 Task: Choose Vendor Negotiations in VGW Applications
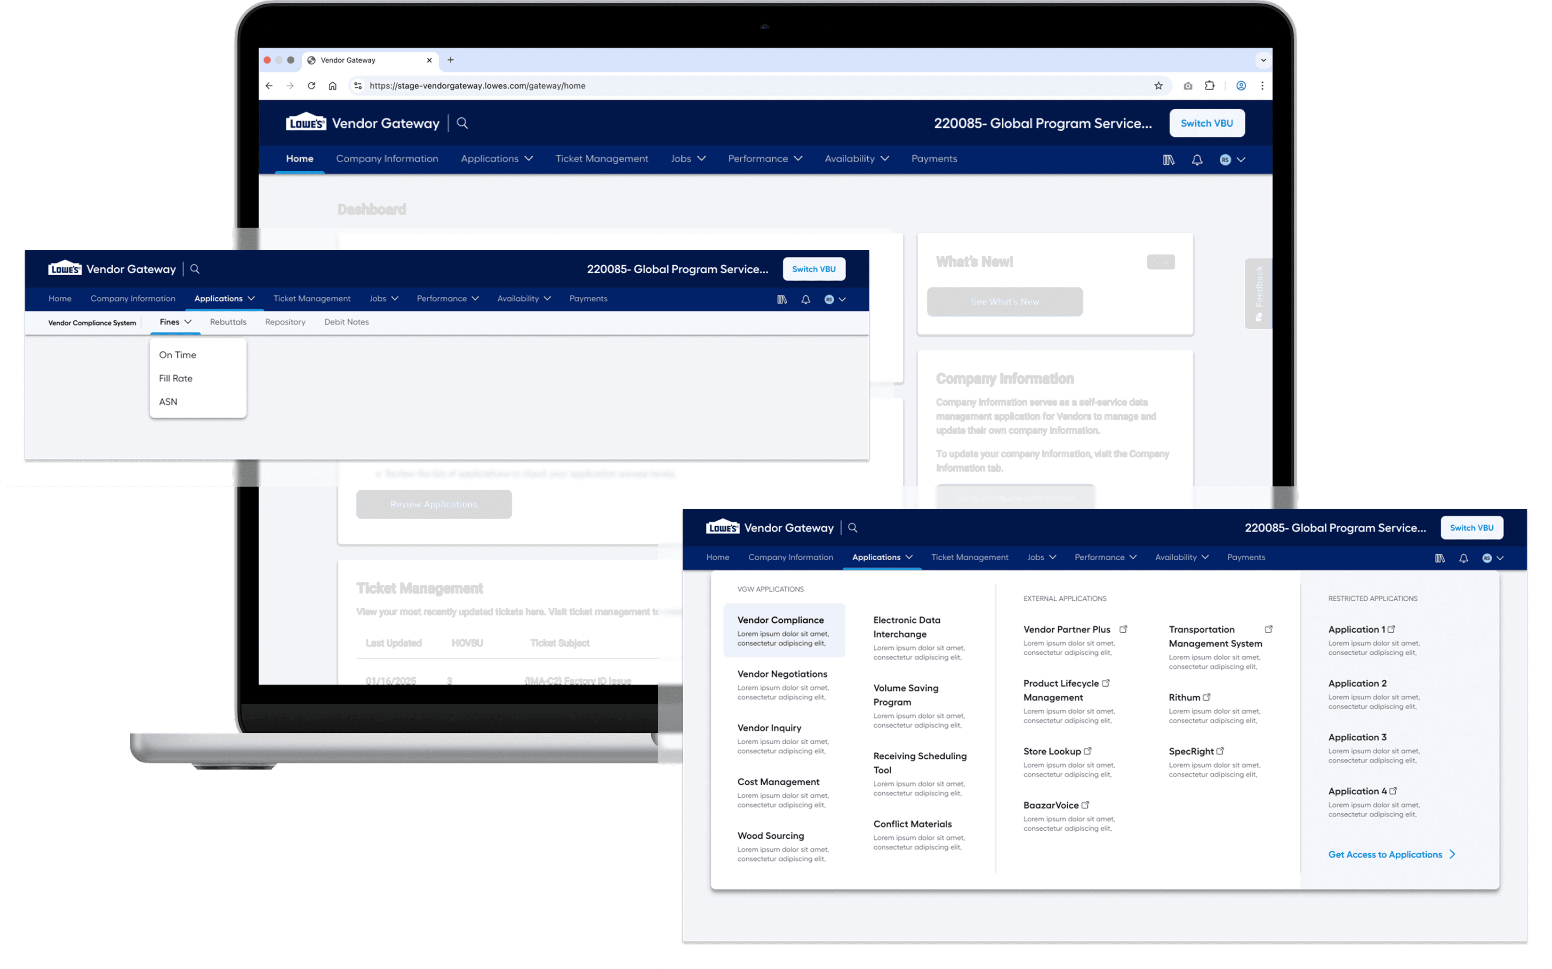click(x=782, y=674)
